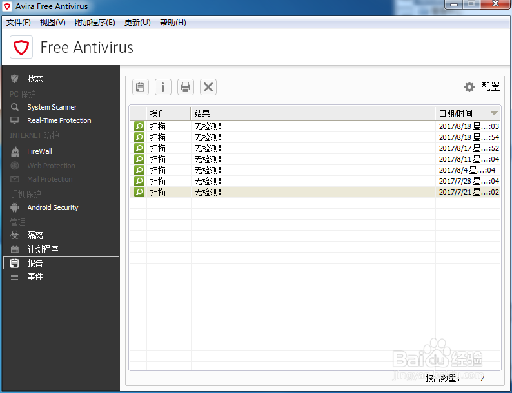Image resolution: width=512 pixels, height=393 pixels.
Task: Sort by 操作 column header
Action: pyautogui.click(x=168, y=113)
